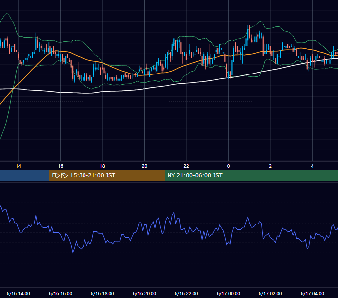
Task: Click the 6/17 04:00 time label
Action: point(312,293)
